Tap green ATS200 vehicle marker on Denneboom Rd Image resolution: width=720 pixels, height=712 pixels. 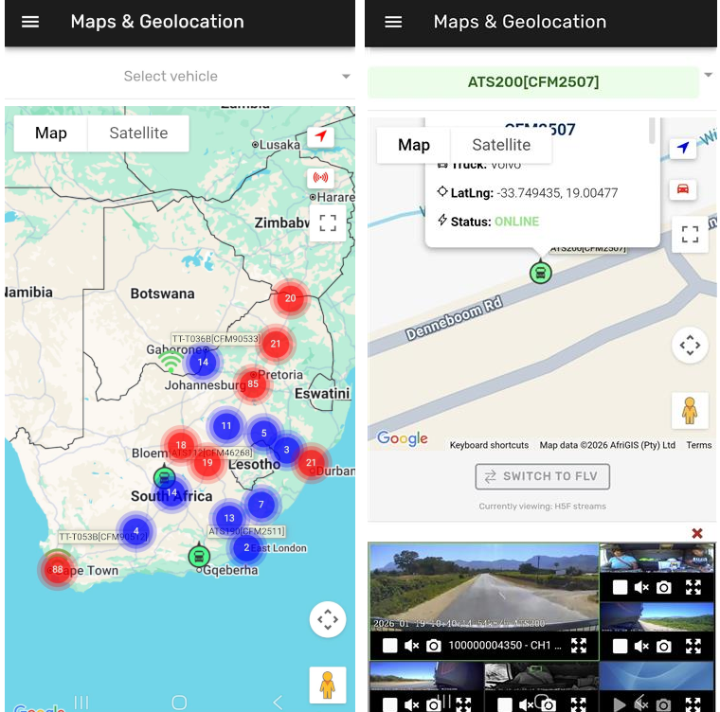coord(540,273)
